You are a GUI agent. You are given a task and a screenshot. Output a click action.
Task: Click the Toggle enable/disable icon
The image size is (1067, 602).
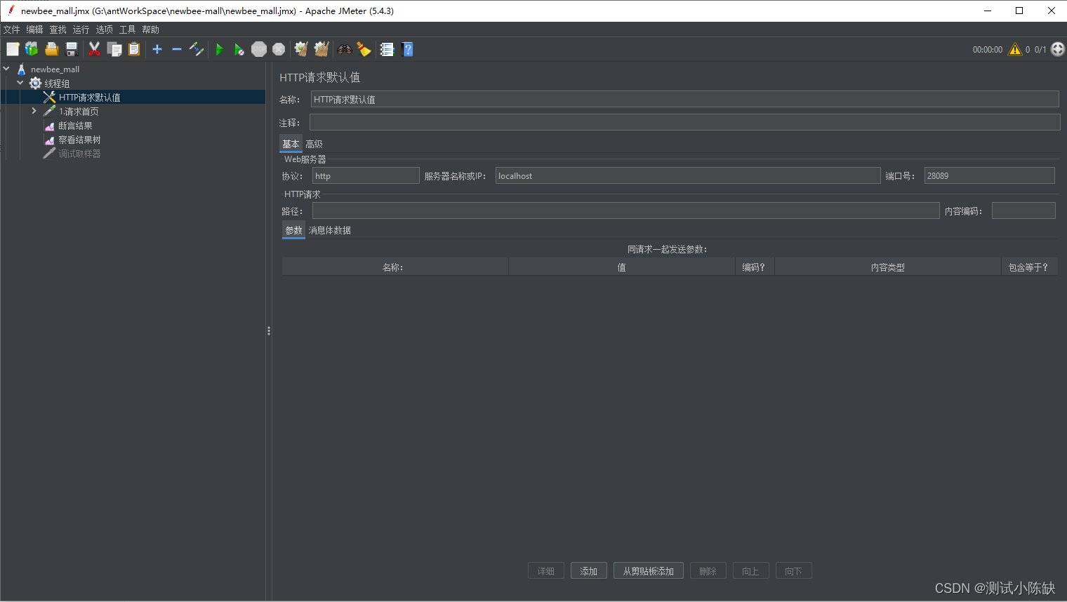click(x=197, y=49)
